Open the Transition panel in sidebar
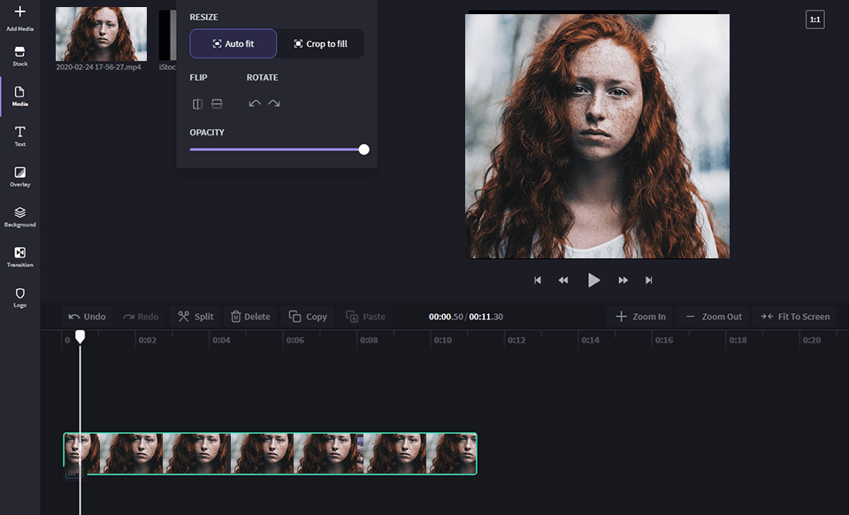Image resolution: width=849 pixels, height=515 pixels. coord(19,257)
